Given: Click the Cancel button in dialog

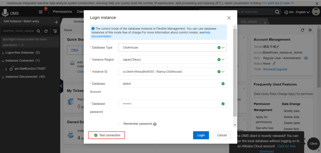Looking at the screenshot, I should pyautogui.click(x=222, y=135).
